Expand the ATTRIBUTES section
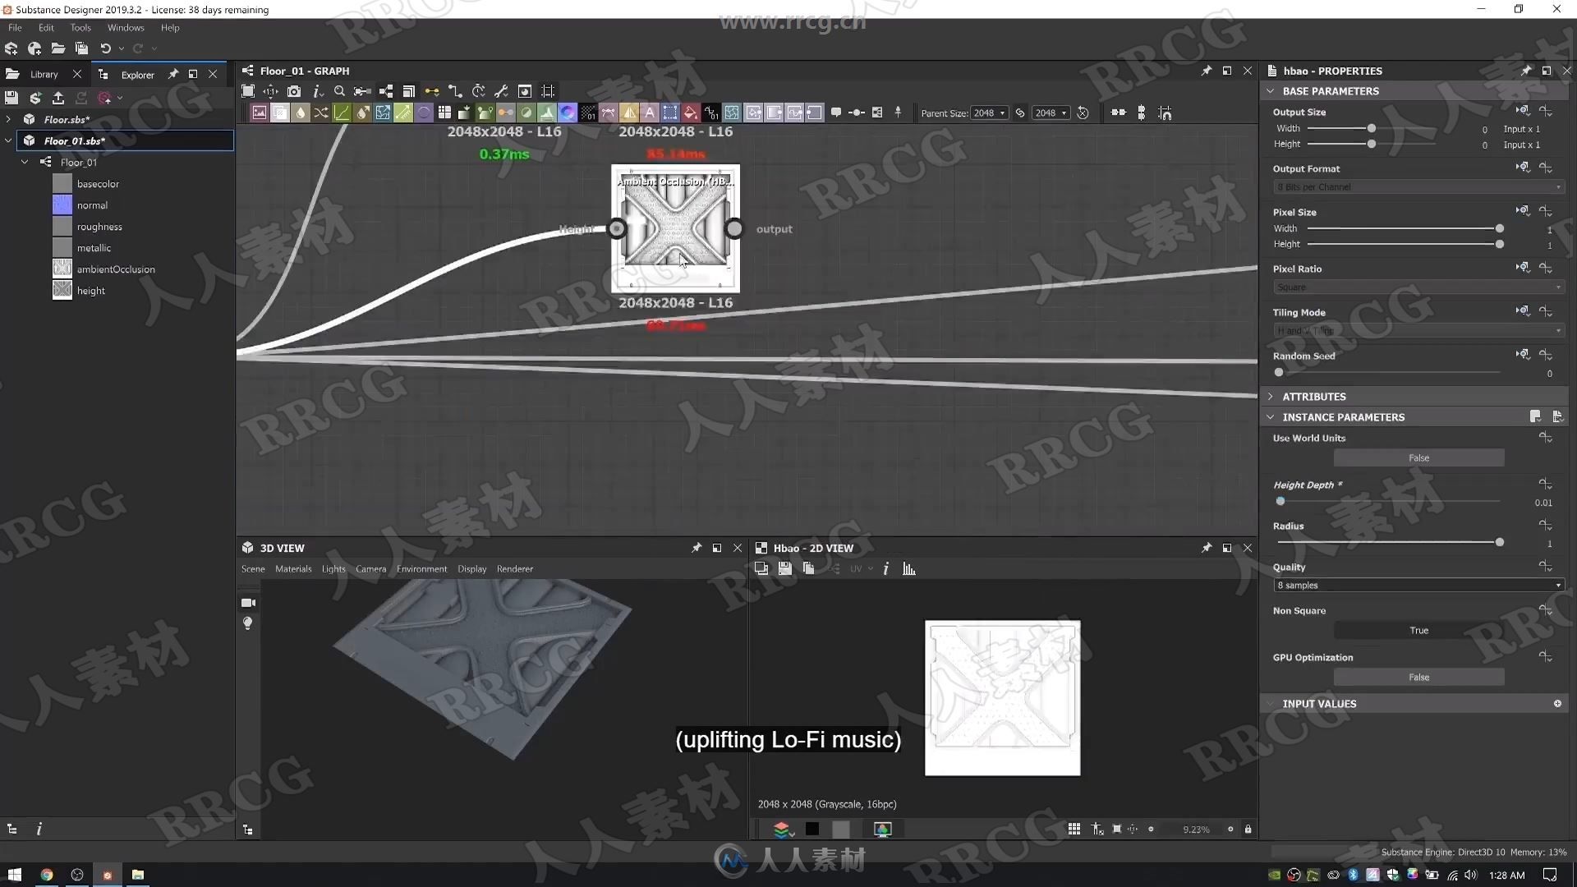1577x887 pixels. click(x=1271, y=397)
